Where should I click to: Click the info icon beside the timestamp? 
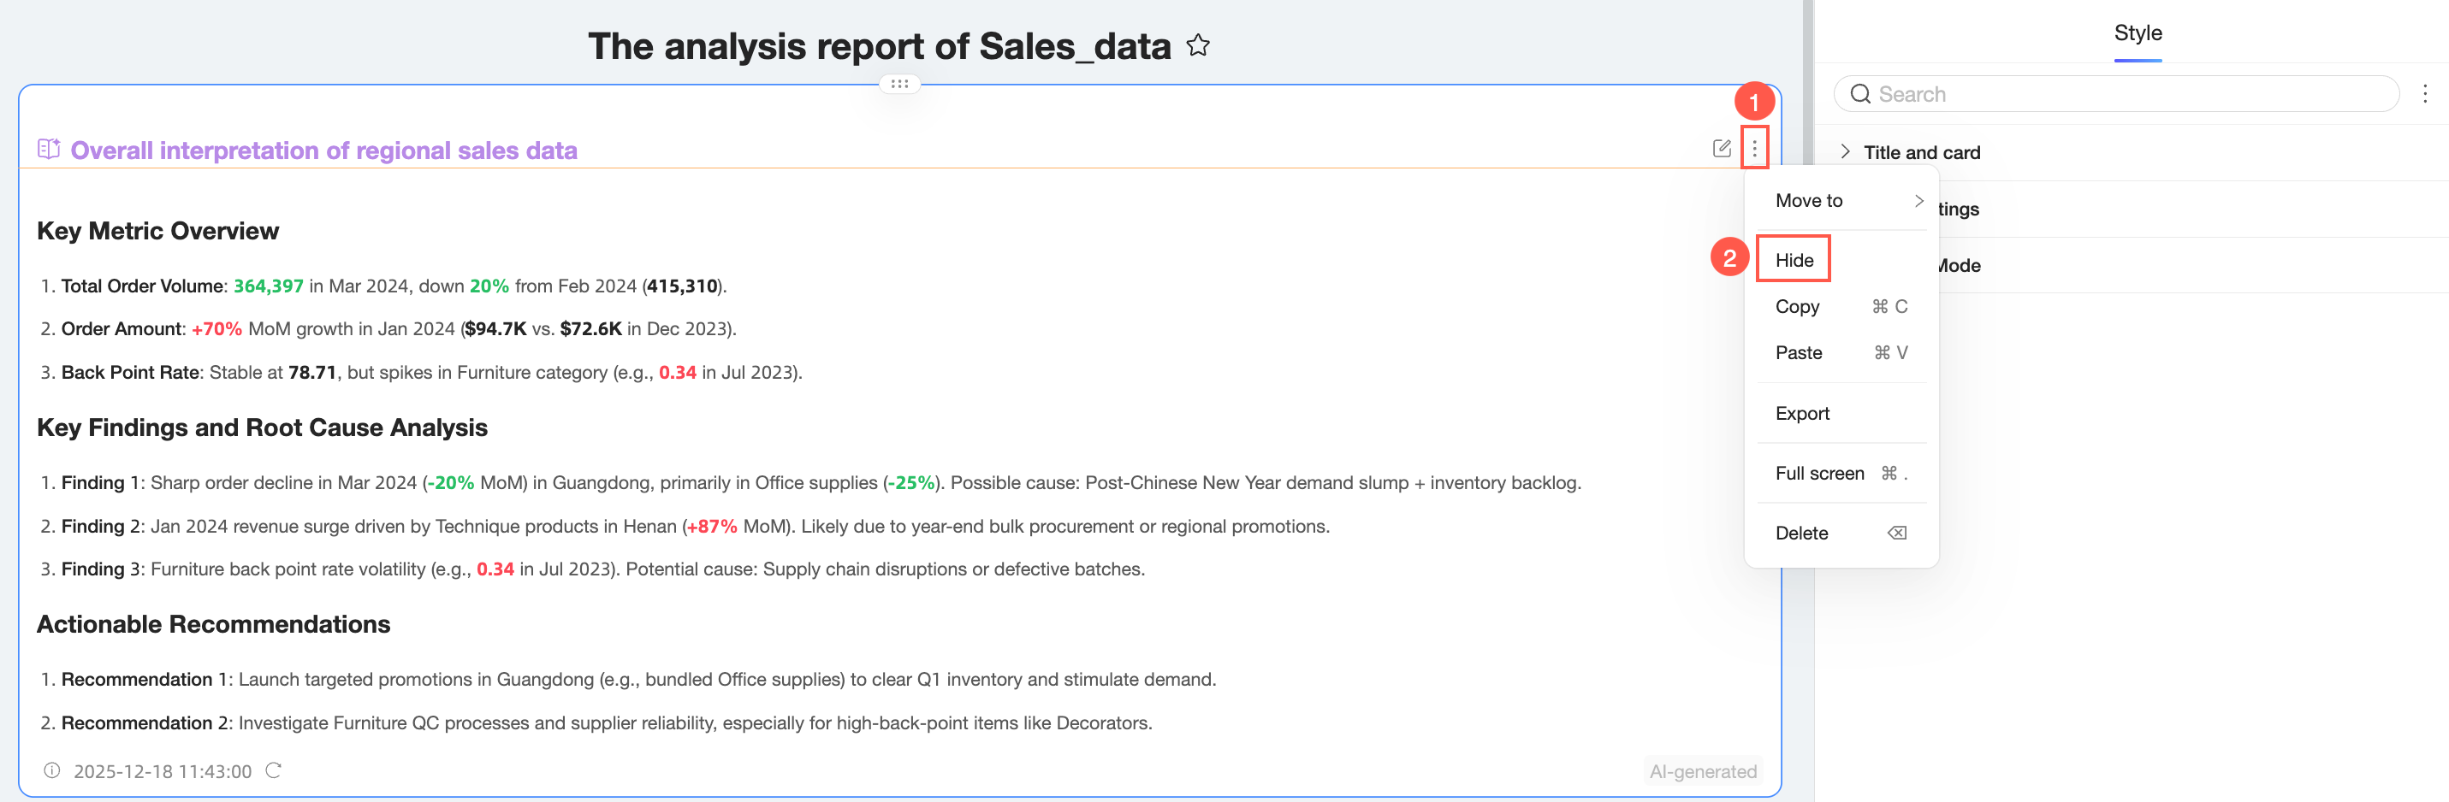pyautogui.click(x=52, y=770)
